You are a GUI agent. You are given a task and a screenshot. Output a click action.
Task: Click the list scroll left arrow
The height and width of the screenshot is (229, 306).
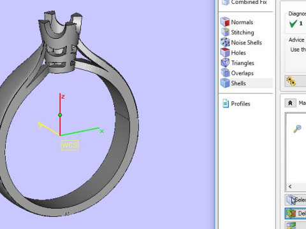pyautogui.click(x=290, y=186)
